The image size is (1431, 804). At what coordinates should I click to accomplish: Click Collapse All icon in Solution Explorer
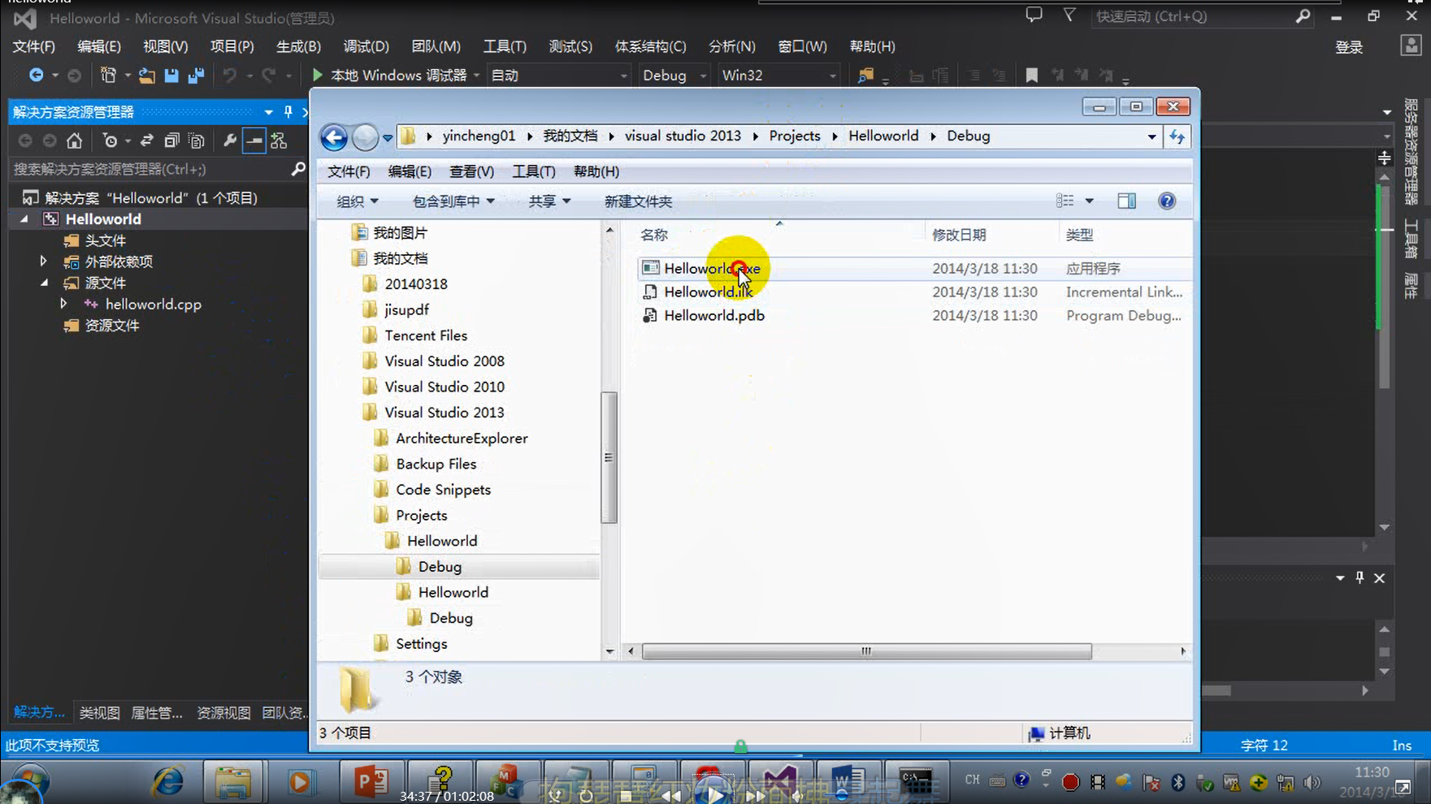(171, 140)
